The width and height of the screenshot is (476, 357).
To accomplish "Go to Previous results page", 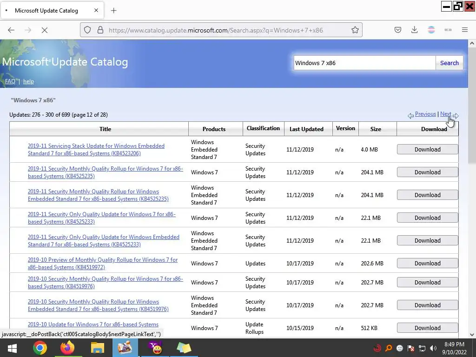I will 425,114.
